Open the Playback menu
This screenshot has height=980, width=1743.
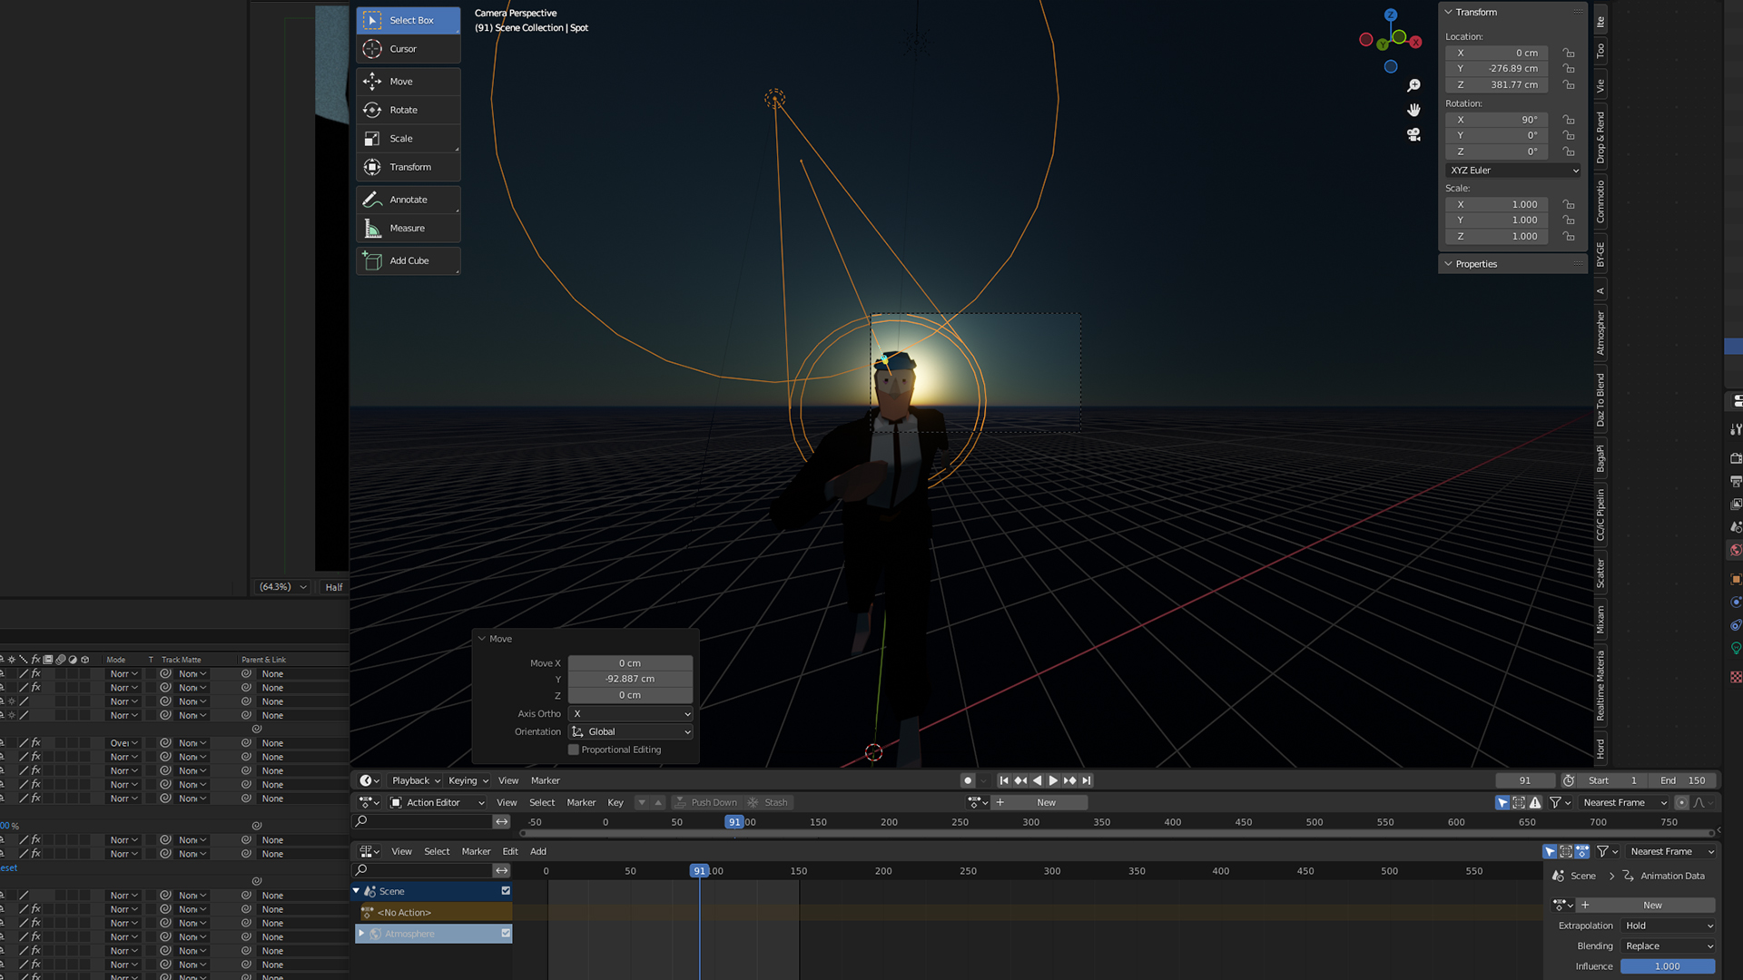tap(415, 780)
